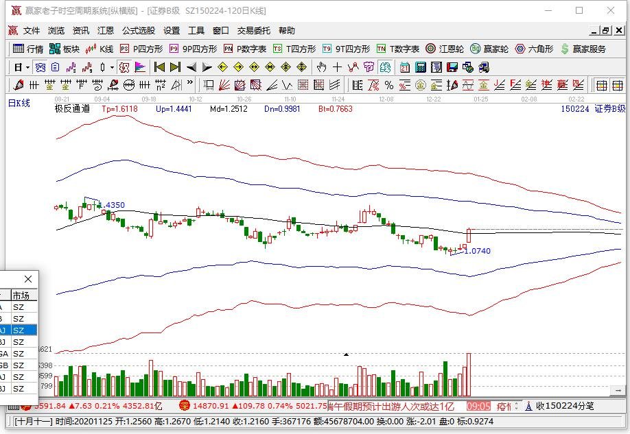
Task: Open the 设置 menu
Action: [172, 31]
